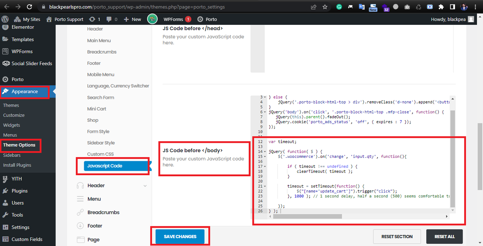The width and height of the screenshot is (483, 246).
Task: Collapse the on-change handler at line 15
Action: pos(265,156)
